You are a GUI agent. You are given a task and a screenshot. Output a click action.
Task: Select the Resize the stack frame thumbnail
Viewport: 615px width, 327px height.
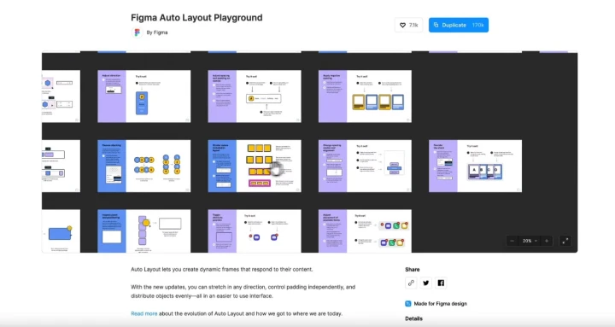click(x=475, y=166)
